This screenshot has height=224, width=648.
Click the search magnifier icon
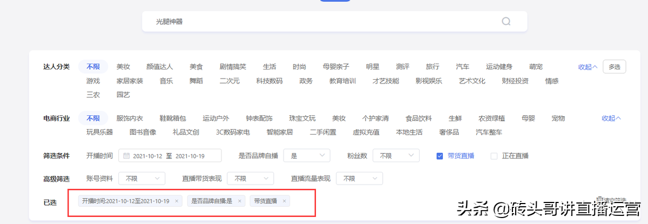click(506, 22)
